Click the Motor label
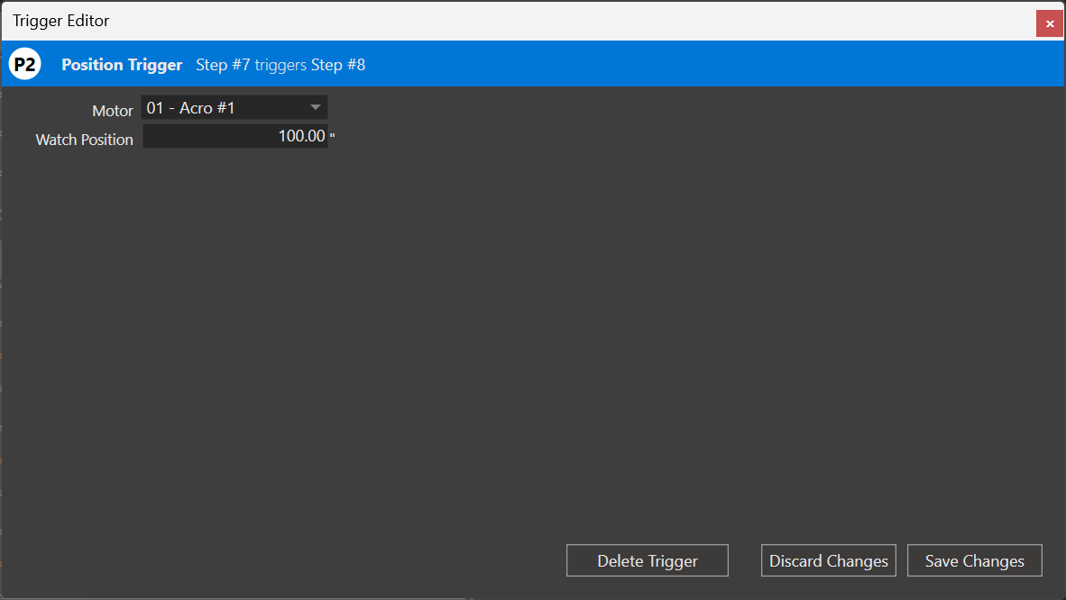This screenshot has height=600, width=1066. (112, 110)
